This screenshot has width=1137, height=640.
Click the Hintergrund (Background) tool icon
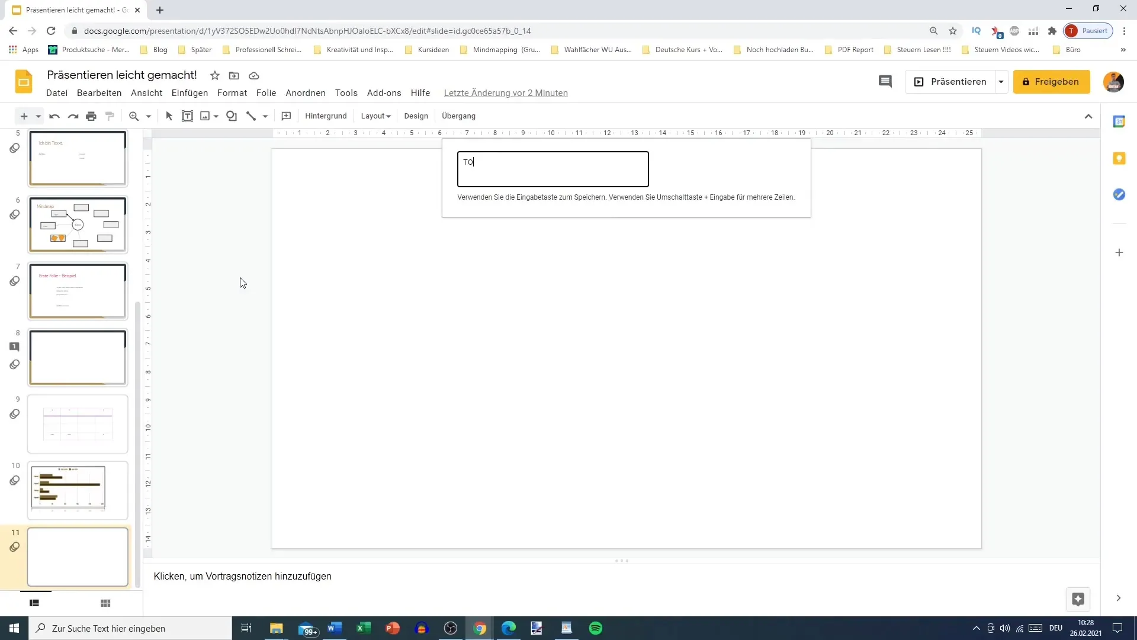coord(326,116)
